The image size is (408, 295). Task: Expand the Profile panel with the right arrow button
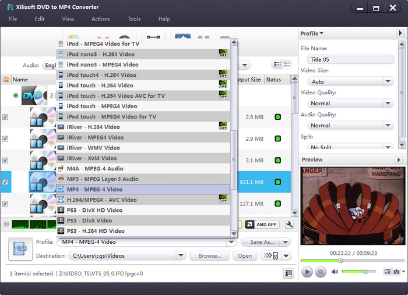(x=400, y=33)
